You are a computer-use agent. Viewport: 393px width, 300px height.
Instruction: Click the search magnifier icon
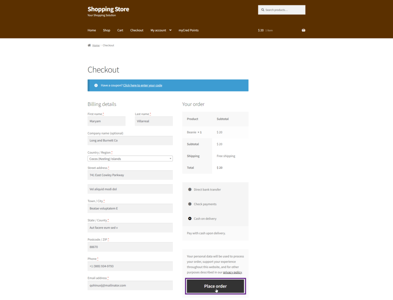coord(263,10)
